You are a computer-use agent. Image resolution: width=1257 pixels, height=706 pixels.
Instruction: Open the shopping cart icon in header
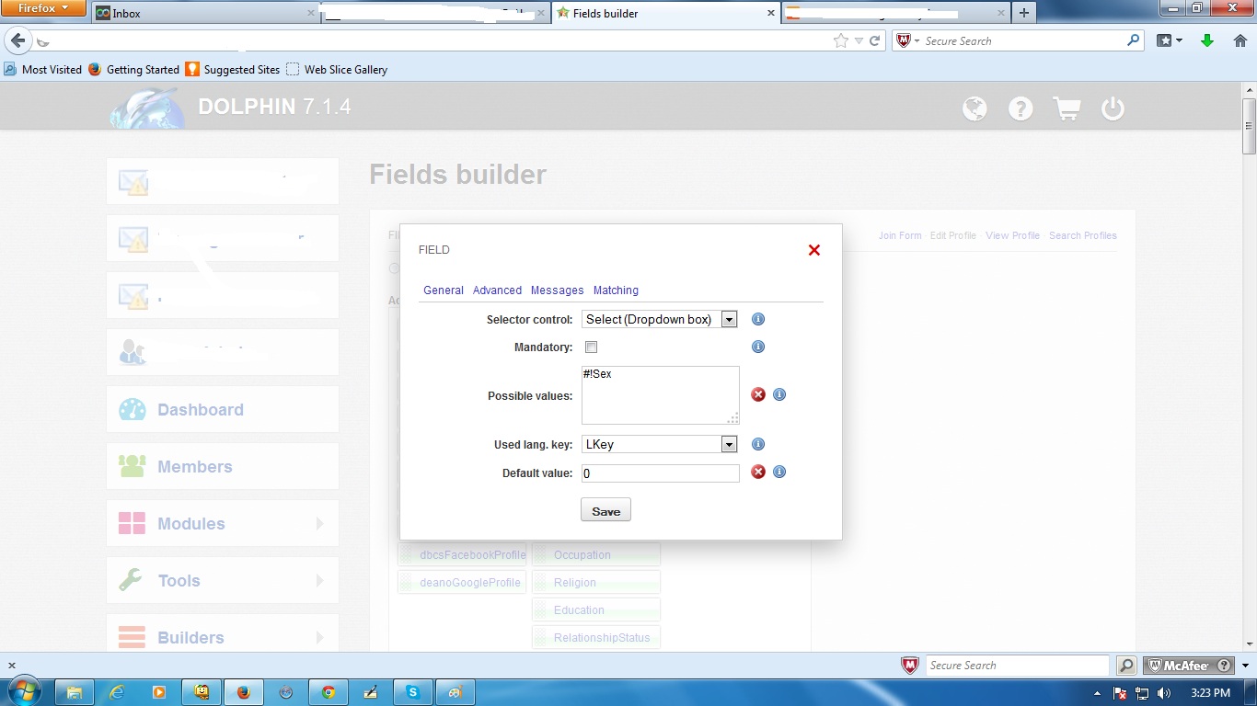click(x=1067, y=108)
